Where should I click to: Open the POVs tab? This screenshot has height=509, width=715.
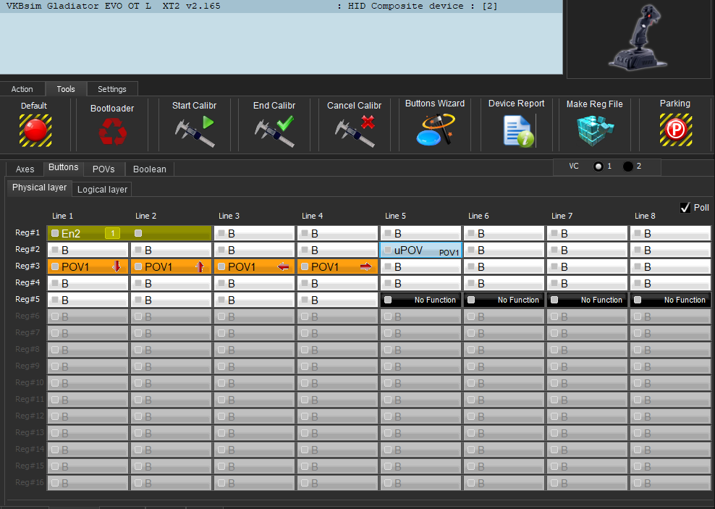click(x=104, y=169)
